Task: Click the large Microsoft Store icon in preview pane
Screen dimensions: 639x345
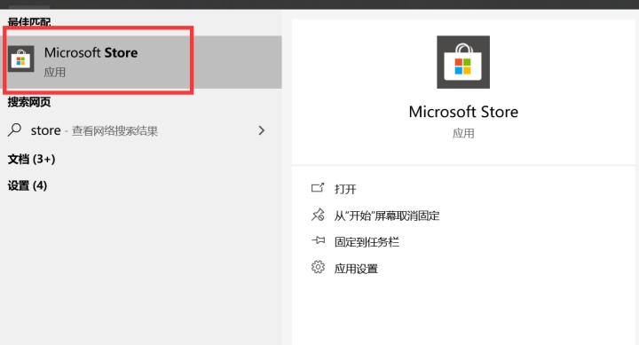Action: coord(463,62)
